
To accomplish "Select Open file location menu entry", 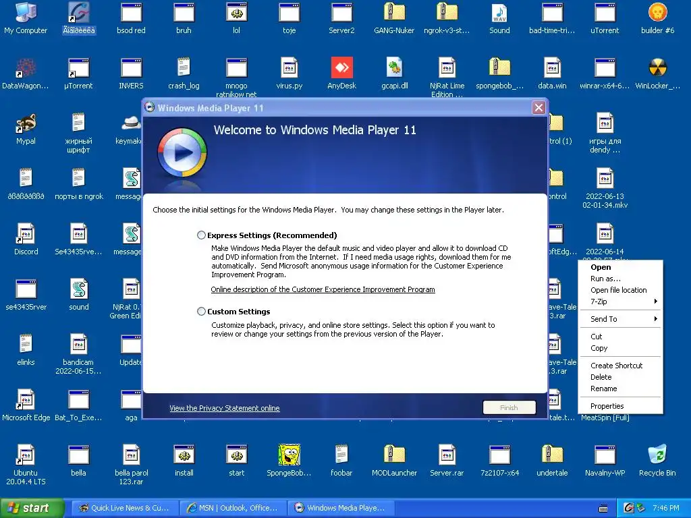I will (621, 290).
